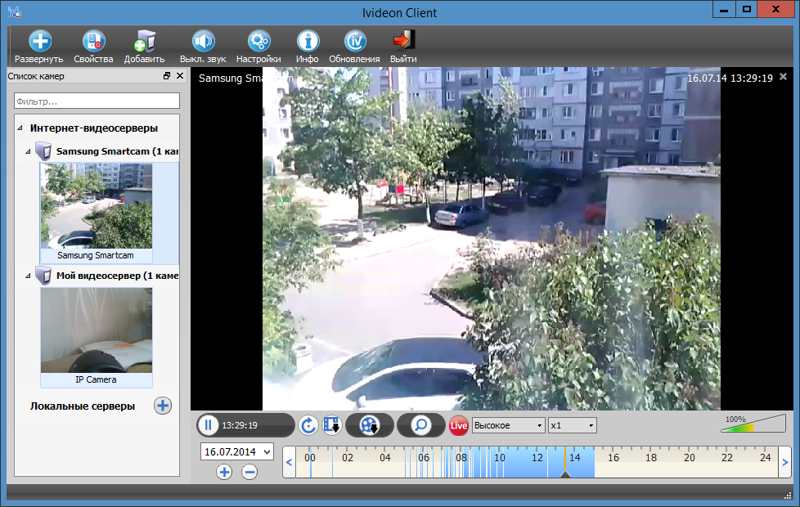Image resolution: width=800 pixels, height=507 pixels.
Task: Open Настройки settings icon
Action: pos(258,42)
